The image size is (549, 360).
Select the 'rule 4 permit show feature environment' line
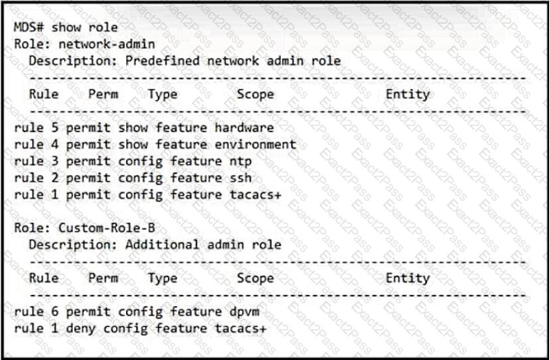pos(155,145)
